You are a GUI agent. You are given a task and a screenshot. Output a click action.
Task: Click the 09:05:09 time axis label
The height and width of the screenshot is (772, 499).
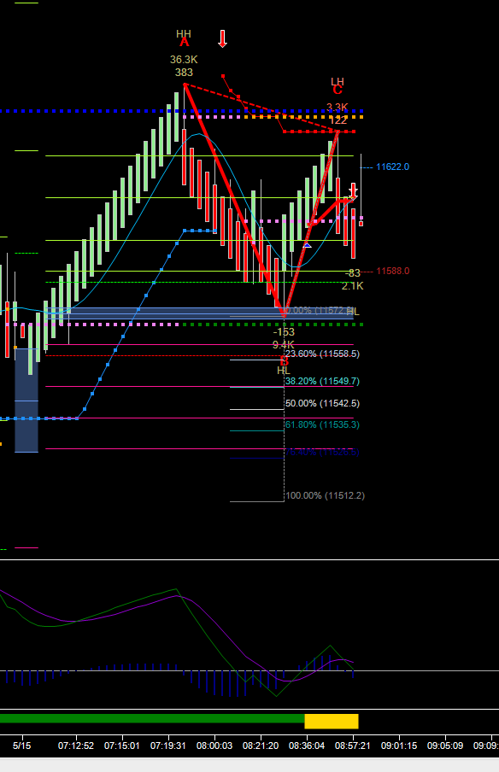(x=445, y=746)
